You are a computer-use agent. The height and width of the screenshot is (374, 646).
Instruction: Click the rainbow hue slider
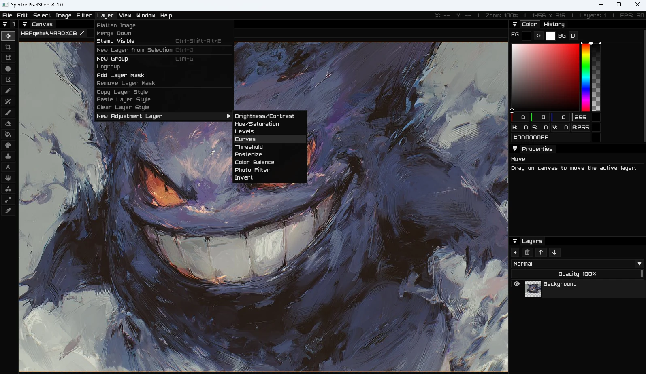click(x=586, y=77)
